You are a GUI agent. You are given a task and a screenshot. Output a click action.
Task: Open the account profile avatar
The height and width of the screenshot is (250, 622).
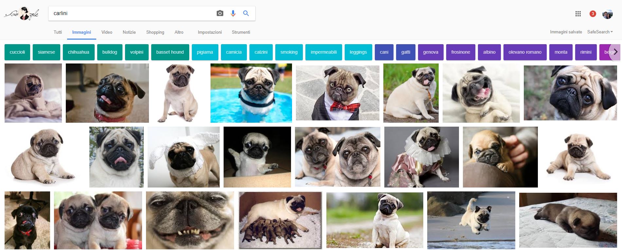[x=608, y=14]
